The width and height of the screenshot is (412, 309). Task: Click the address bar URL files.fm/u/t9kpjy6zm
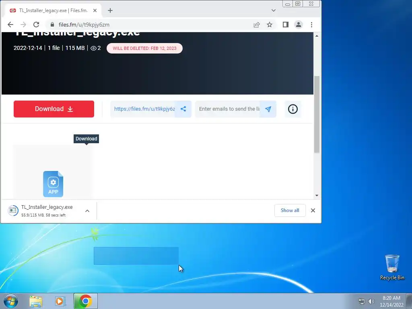tap(84, 25)
